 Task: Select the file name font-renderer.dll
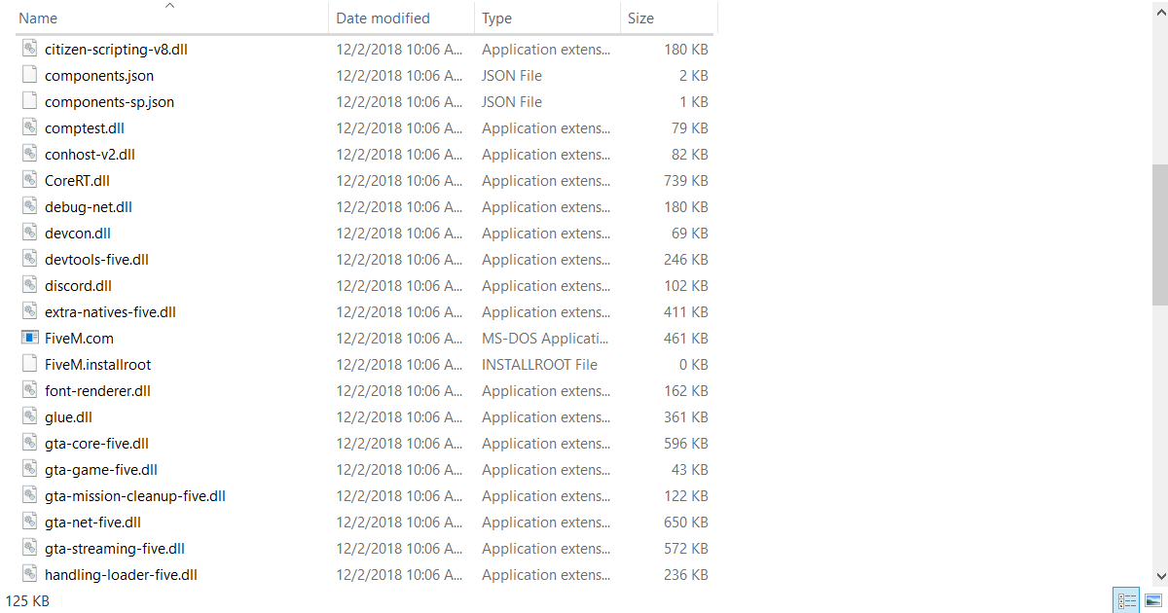click(97, 391)
